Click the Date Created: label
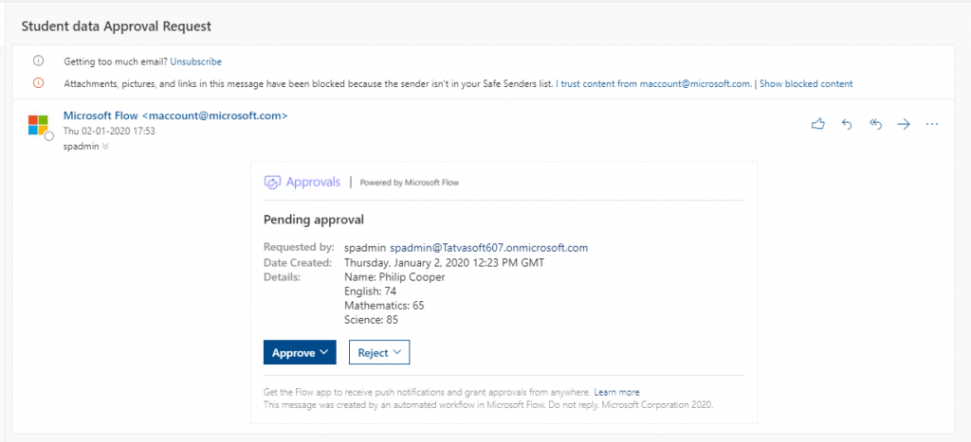The height and width of the screenshot is (442, 971). (x=298, y=263)
